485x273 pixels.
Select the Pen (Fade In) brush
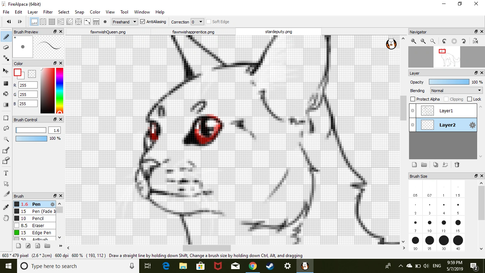click(34, 211)
